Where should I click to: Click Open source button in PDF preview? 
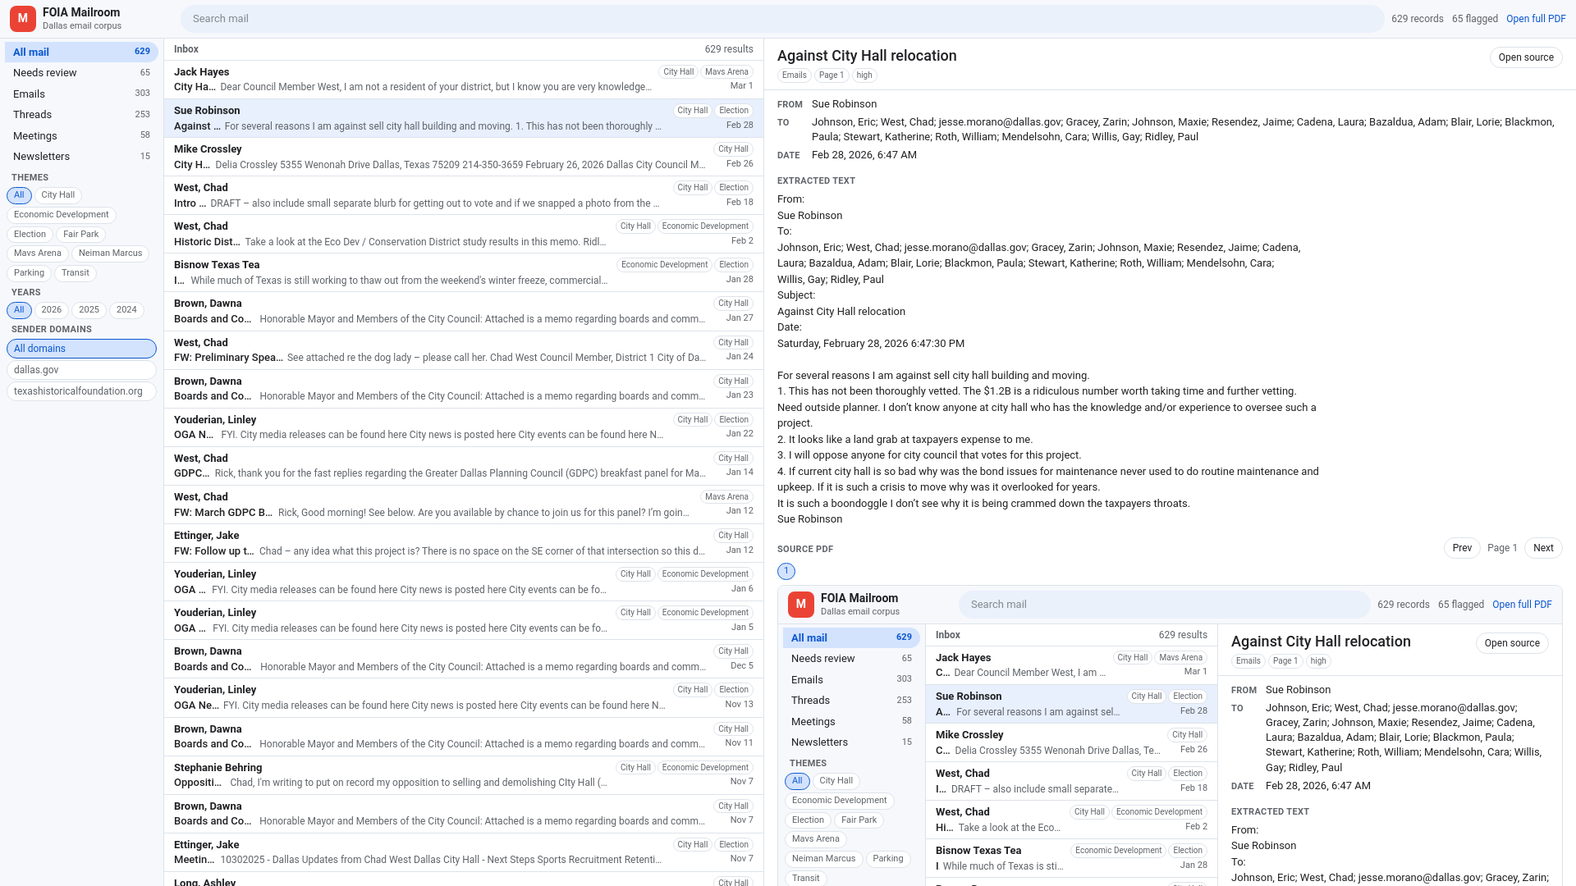point(1512,643)
